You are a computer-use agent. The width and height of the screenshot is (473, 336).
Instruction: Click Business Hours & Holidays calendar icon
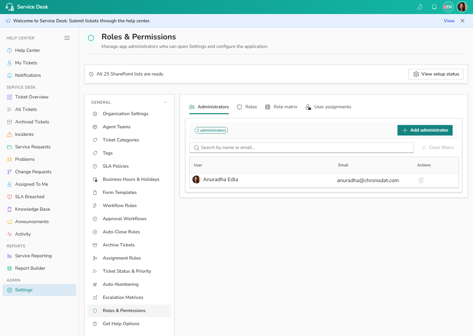tap(95, 179)
